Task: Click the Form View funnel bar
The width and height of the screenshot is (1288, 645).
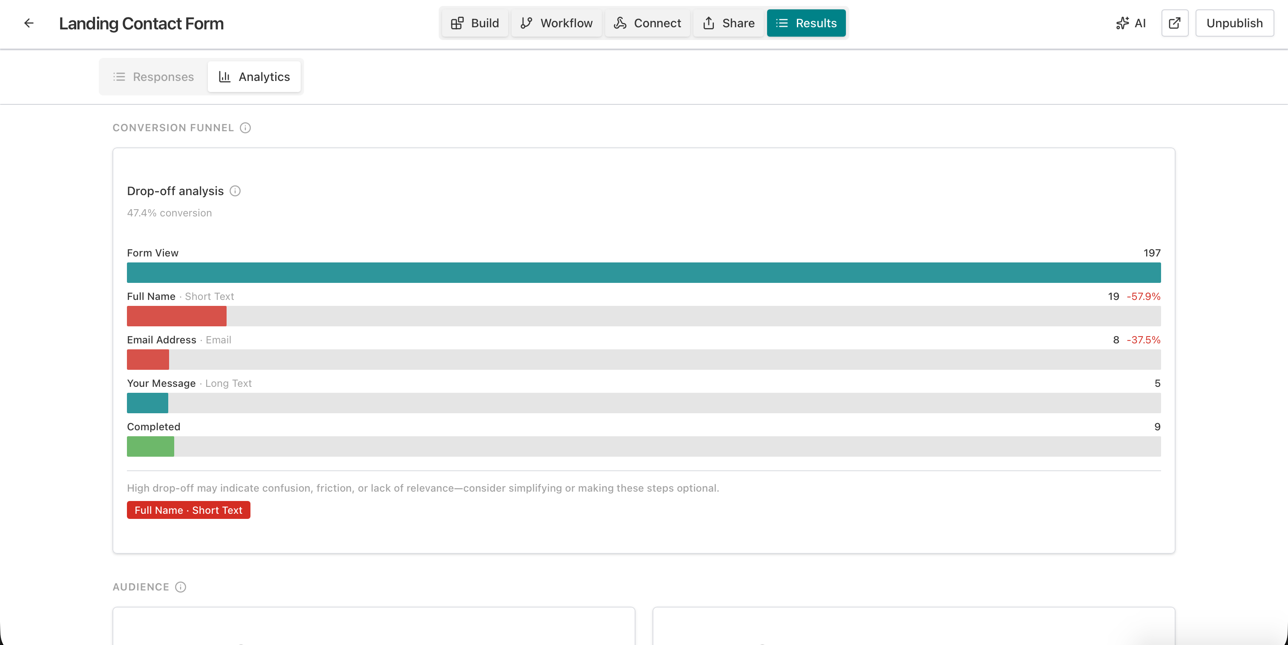Action: (644, 273)
